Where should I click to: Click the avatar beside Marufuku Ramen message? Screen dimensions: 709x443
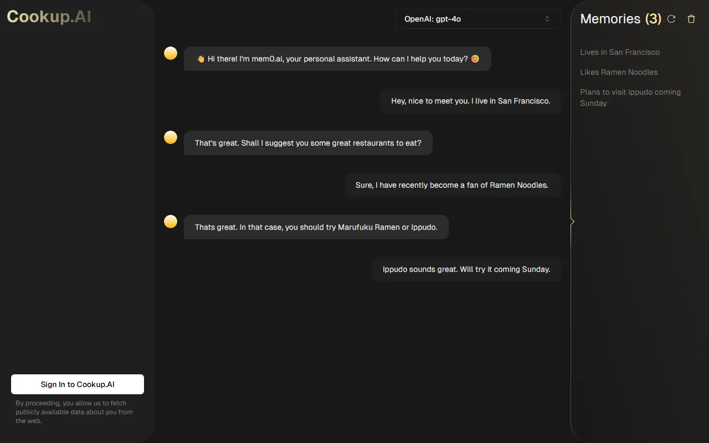(x=171, y=221)
